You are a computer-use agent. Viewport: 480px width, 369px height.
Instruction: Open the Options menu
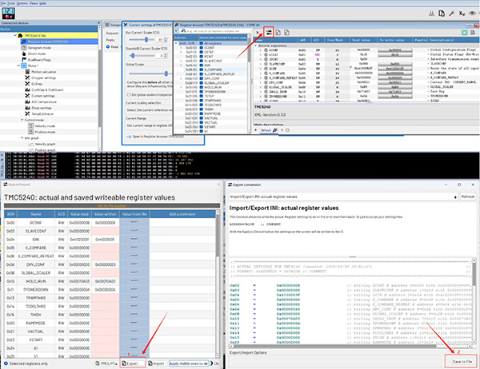click(22, 3)
